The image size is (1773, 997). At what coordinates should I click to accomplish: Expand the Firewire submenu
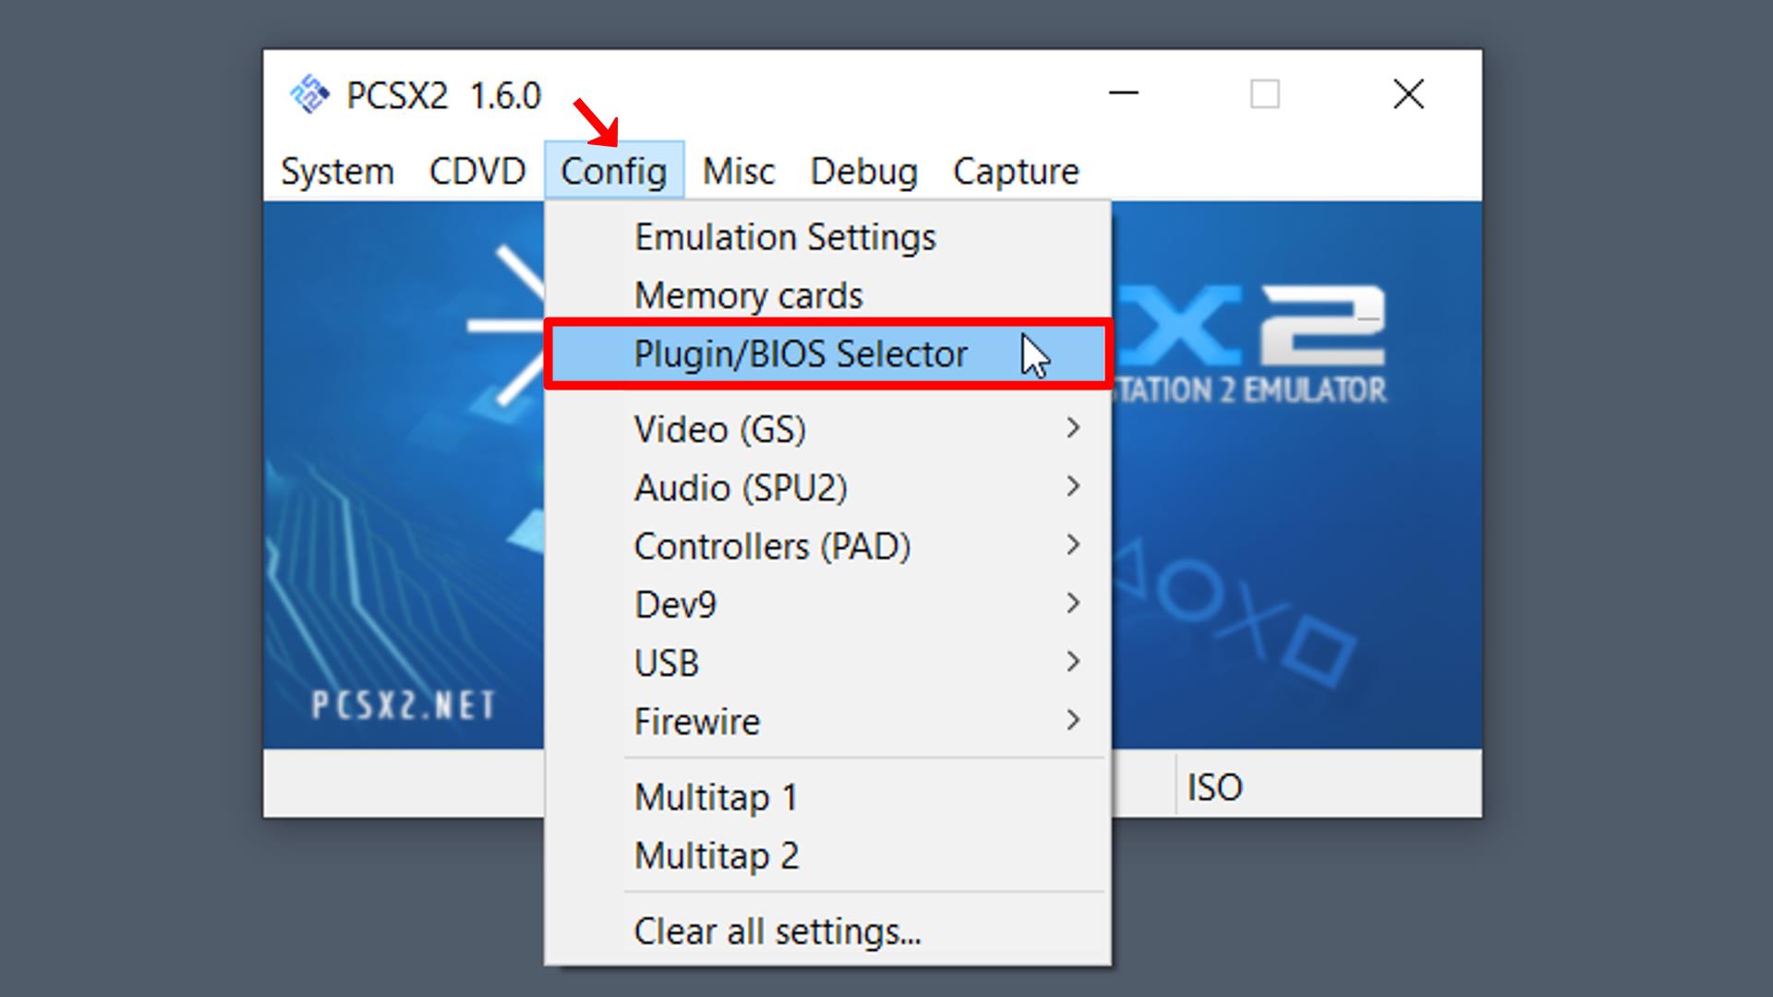pos(828,721)
